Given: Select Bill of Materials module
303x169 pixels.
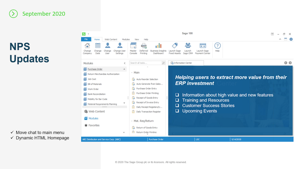Looking at the screenshot, I should (x=92, y=84).
